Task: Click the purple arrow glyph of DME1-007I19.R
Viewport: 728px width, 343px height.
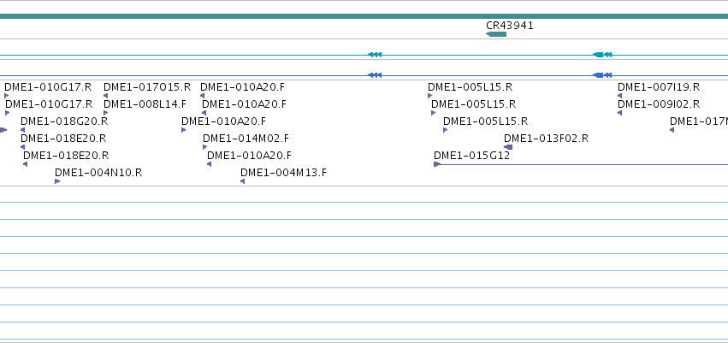Action: pos(619,96)
